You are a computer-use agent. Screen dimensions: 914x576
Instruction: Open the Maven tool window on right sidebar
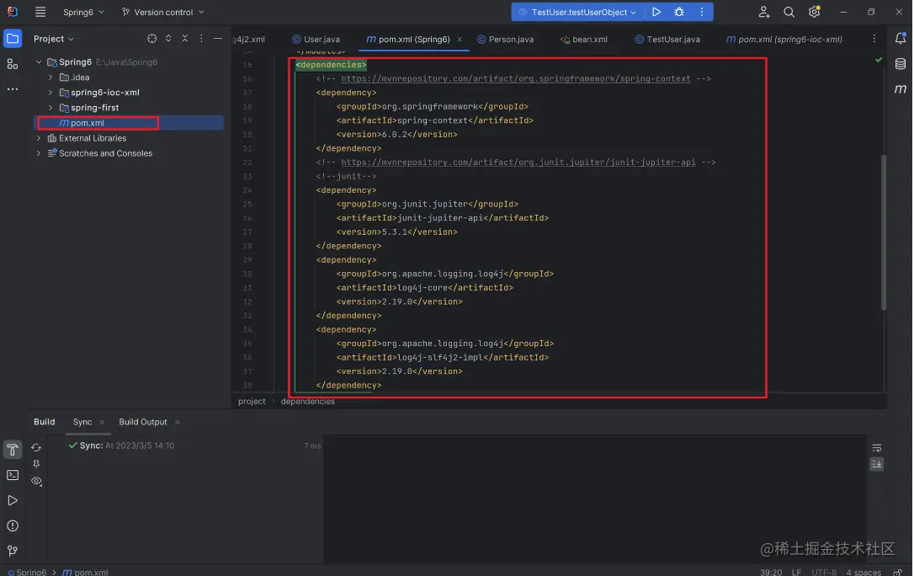click(x=900, y=88)
